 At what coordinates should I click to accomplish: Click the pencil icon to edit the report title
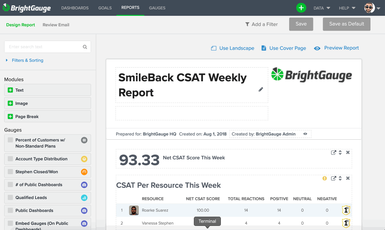click(x=261, y=89)
